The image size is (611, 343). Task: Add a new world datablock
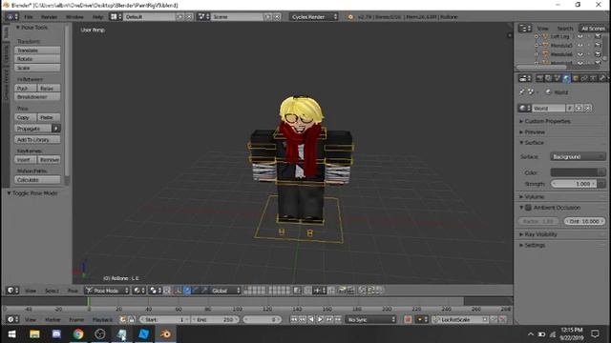tap(579, 108)
